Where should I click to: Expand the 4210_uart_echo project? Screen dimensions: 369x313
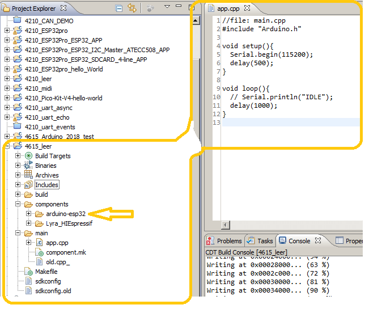click(x=7, y=117)
